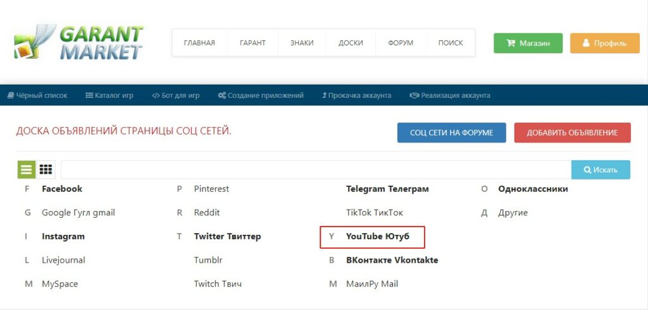Open Чёрный список from the blue bar
648x310 pixels.
click(37, 95)
